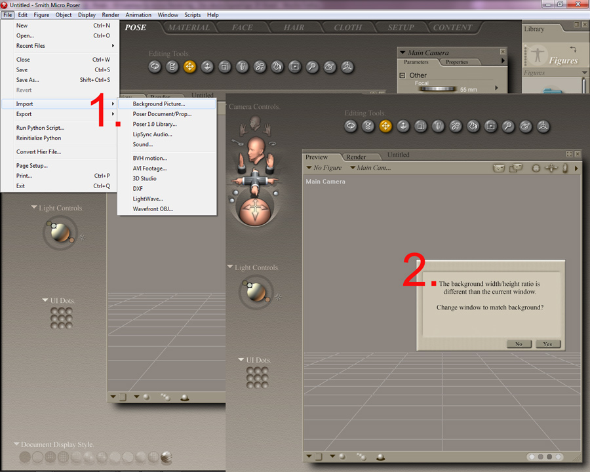Select the View Magnifier tool in the upper Editing Tools row
Viewport: 590px width, 472px height.
point(312,67)
